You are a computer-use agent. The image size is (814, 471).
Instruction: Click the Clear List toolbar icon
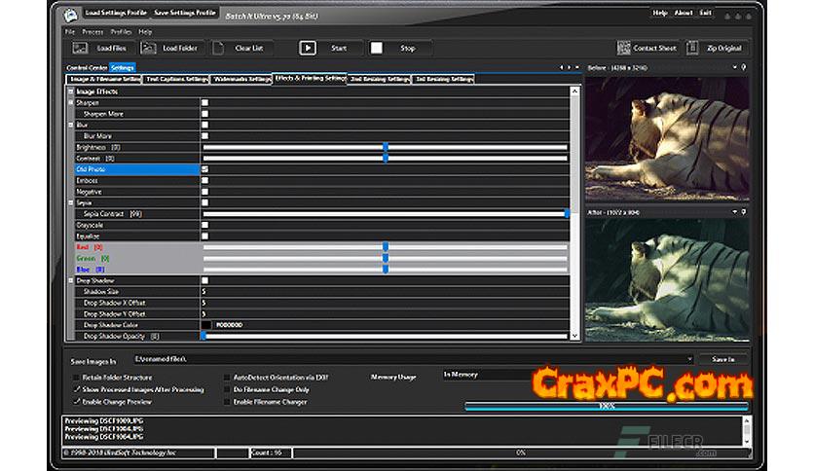click(219, 48)
